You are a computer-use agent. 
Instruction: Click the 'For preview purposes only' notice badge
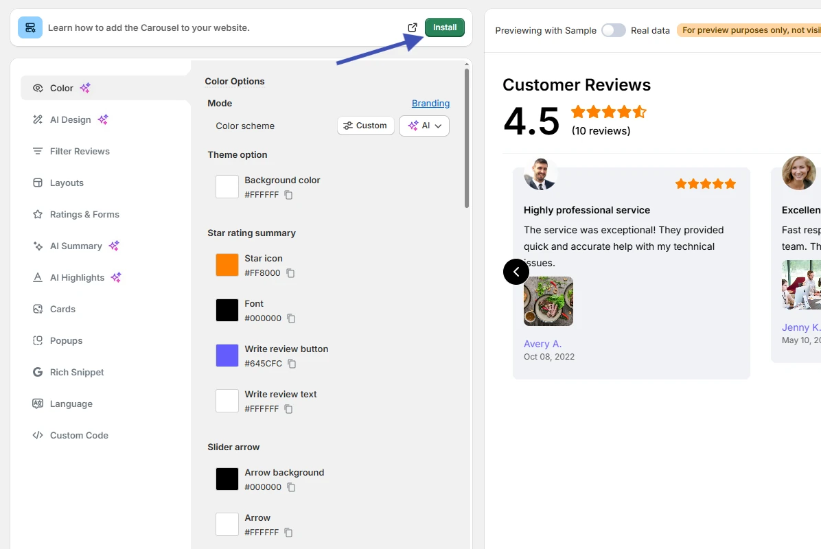coord(749,30)
